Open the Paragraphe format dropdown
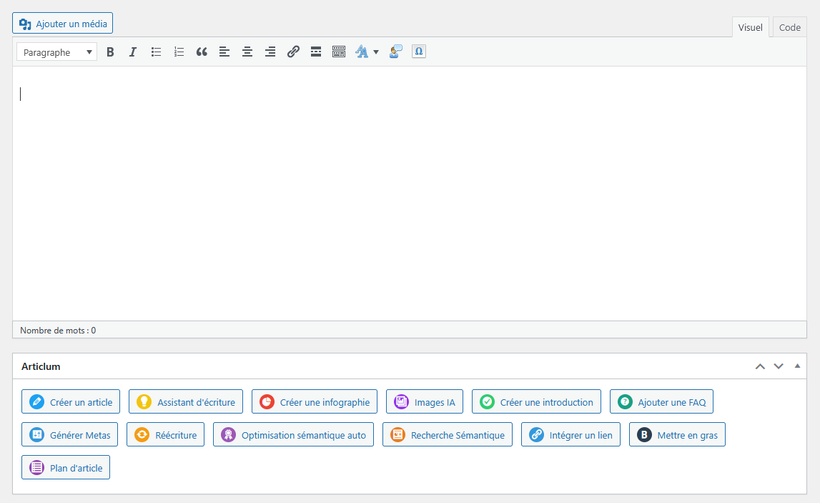820x503 pixels. point(56,52)
